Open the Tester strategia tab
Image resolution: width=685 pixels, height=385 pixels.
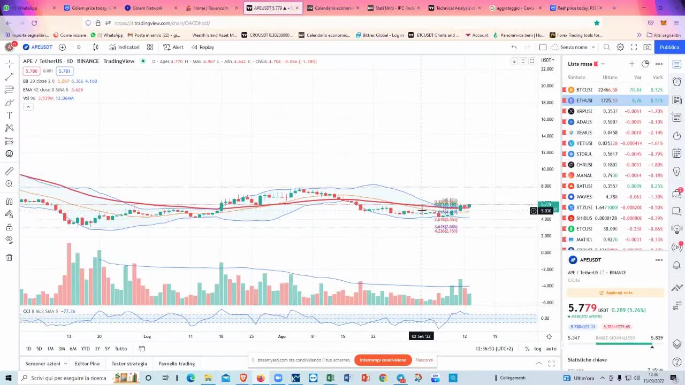click(129, 364)
